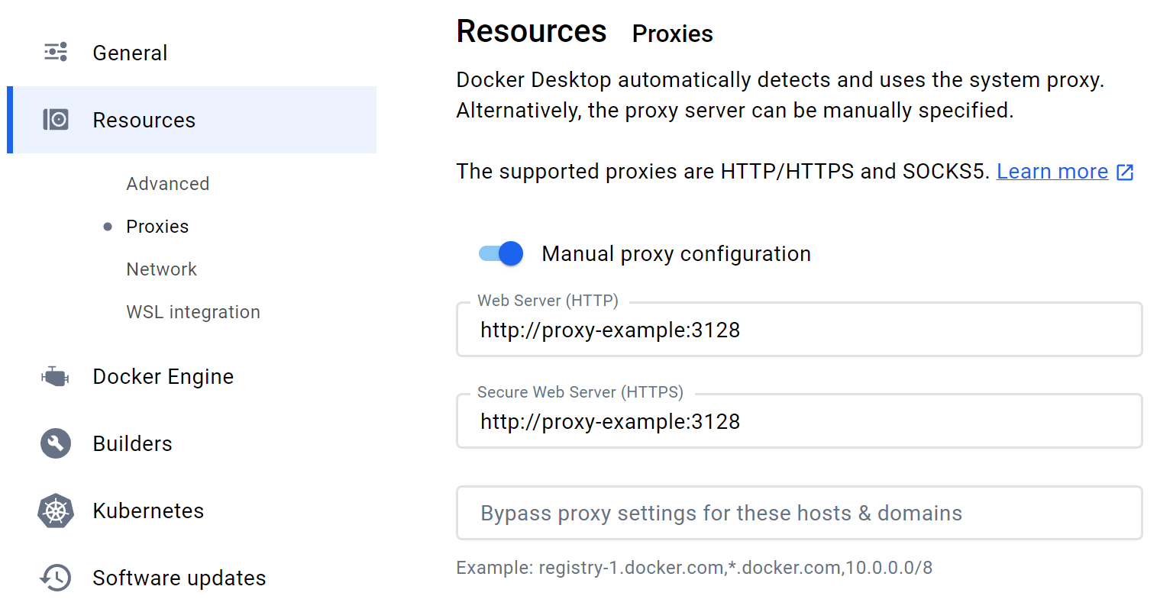
Task: Click the Docker Engine icon
Action: point(55,376)
